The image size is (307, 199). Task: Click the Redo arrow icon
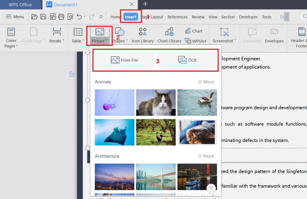(92, 17)
